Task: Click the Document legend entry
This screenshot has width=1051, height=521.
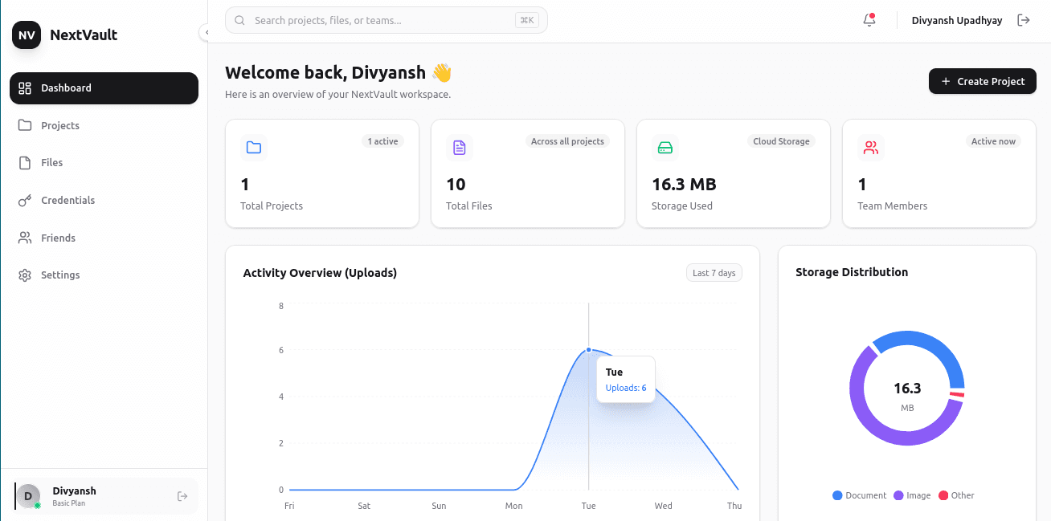Action: tap(860, 495)
